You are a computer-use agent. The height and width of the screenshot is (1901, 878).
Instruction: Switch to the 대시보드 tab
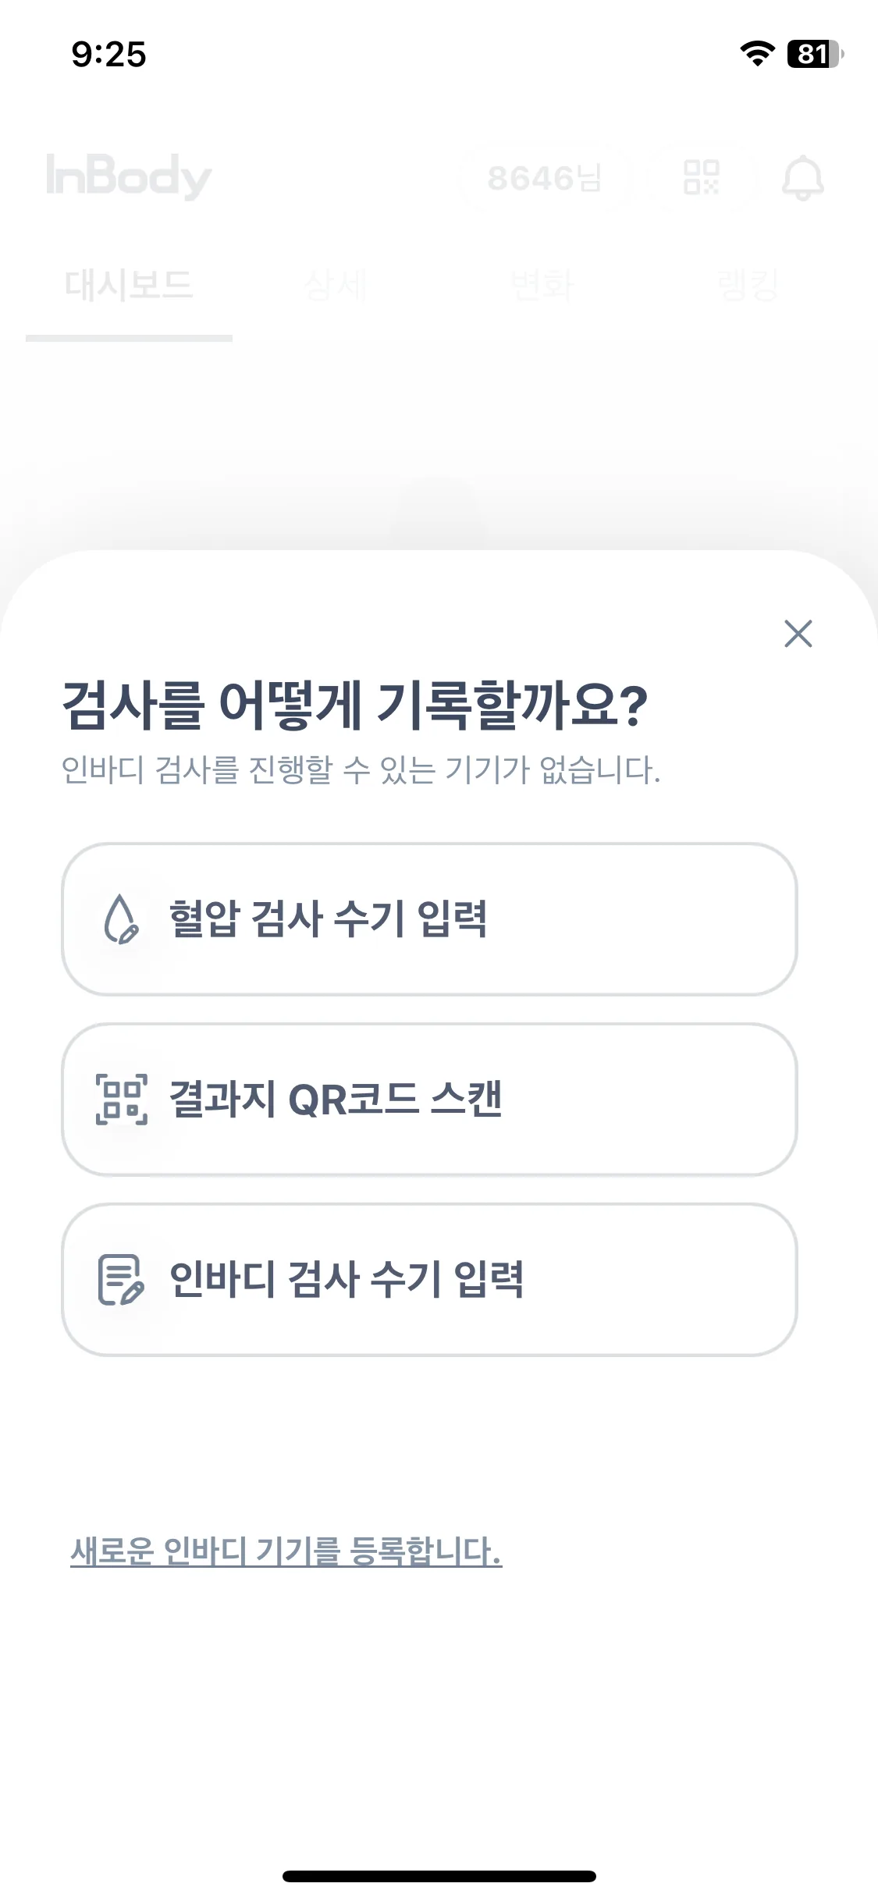tap(129, 285)
